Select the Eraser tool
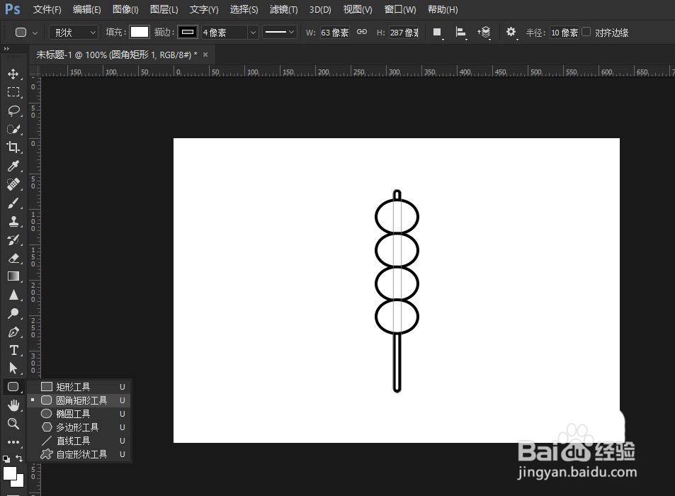675x496 pixels. tap(13, 259)
